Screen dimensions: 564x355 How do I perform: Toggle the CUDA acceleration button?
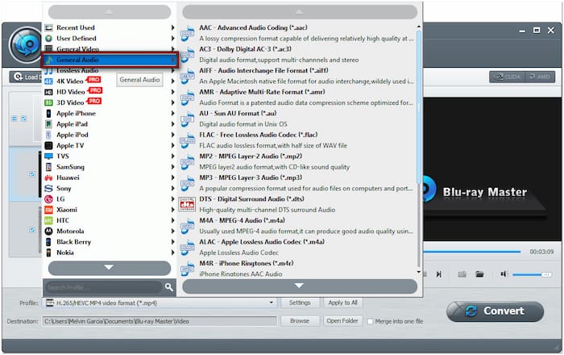pos(508,77)
